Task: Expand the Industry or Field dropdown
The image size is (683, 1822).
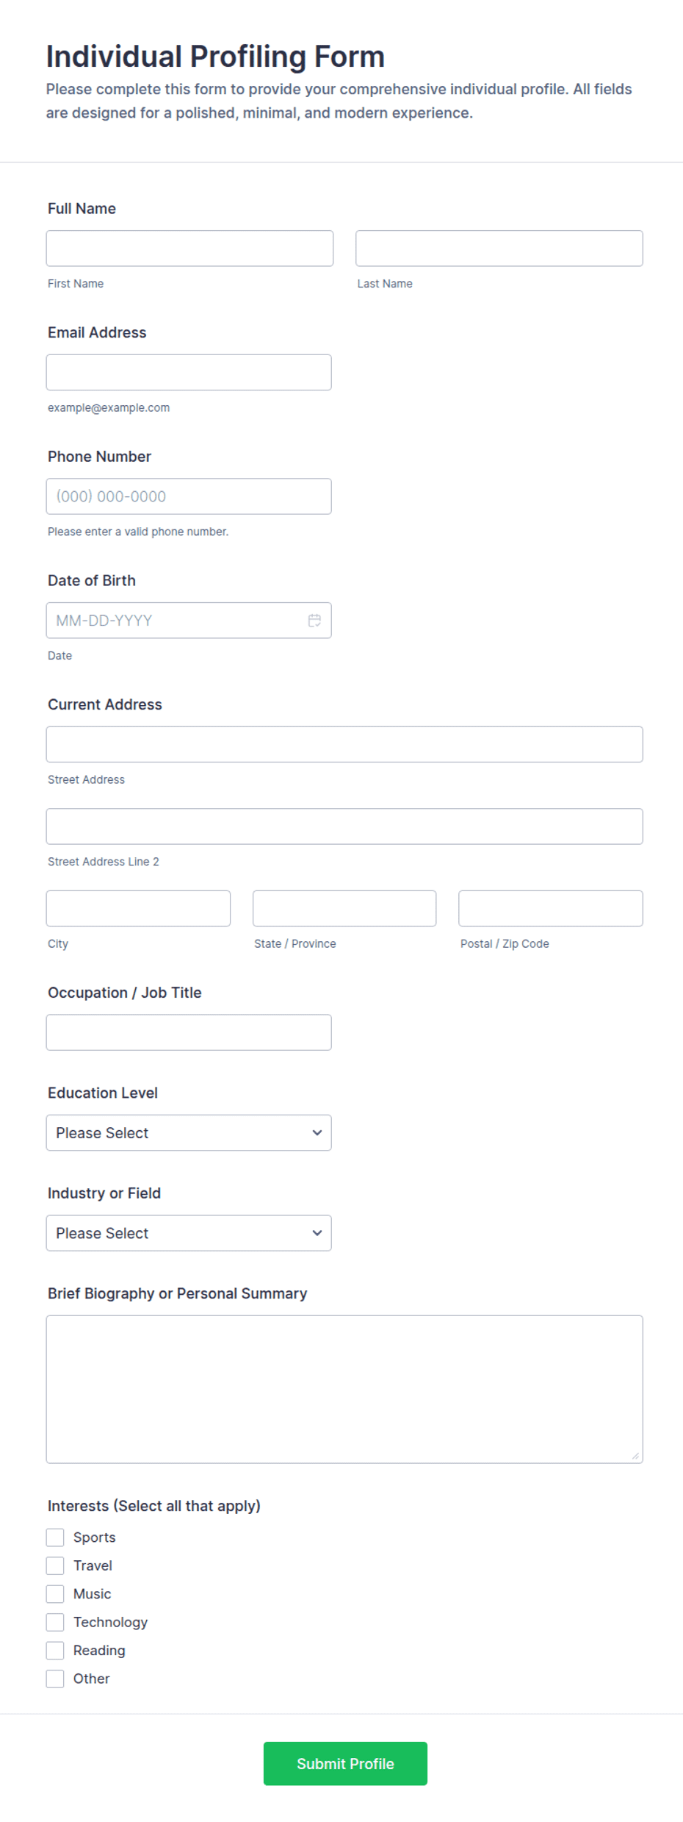Action: 189,1233
